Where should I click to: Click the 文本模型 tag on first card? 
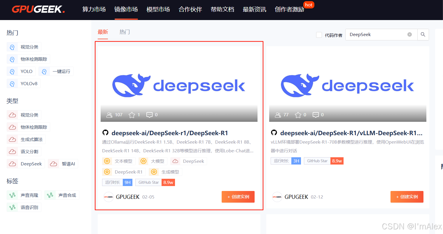(x=119, y=161)
